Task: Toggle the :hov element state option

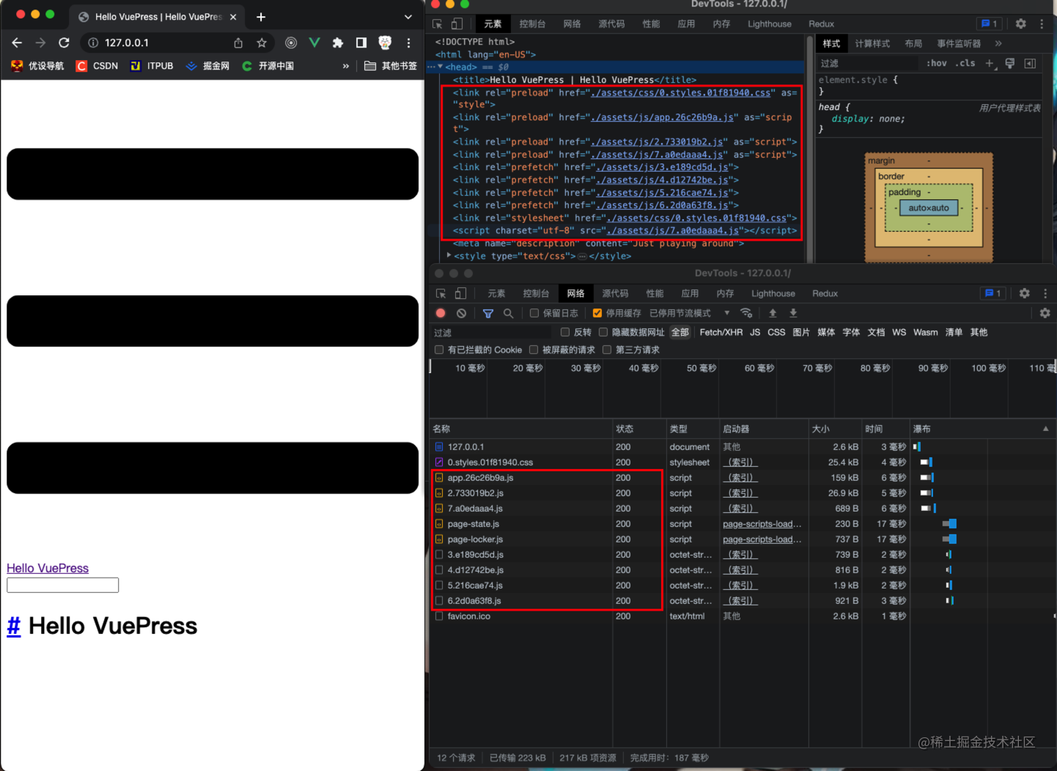Action: point(936,63)
